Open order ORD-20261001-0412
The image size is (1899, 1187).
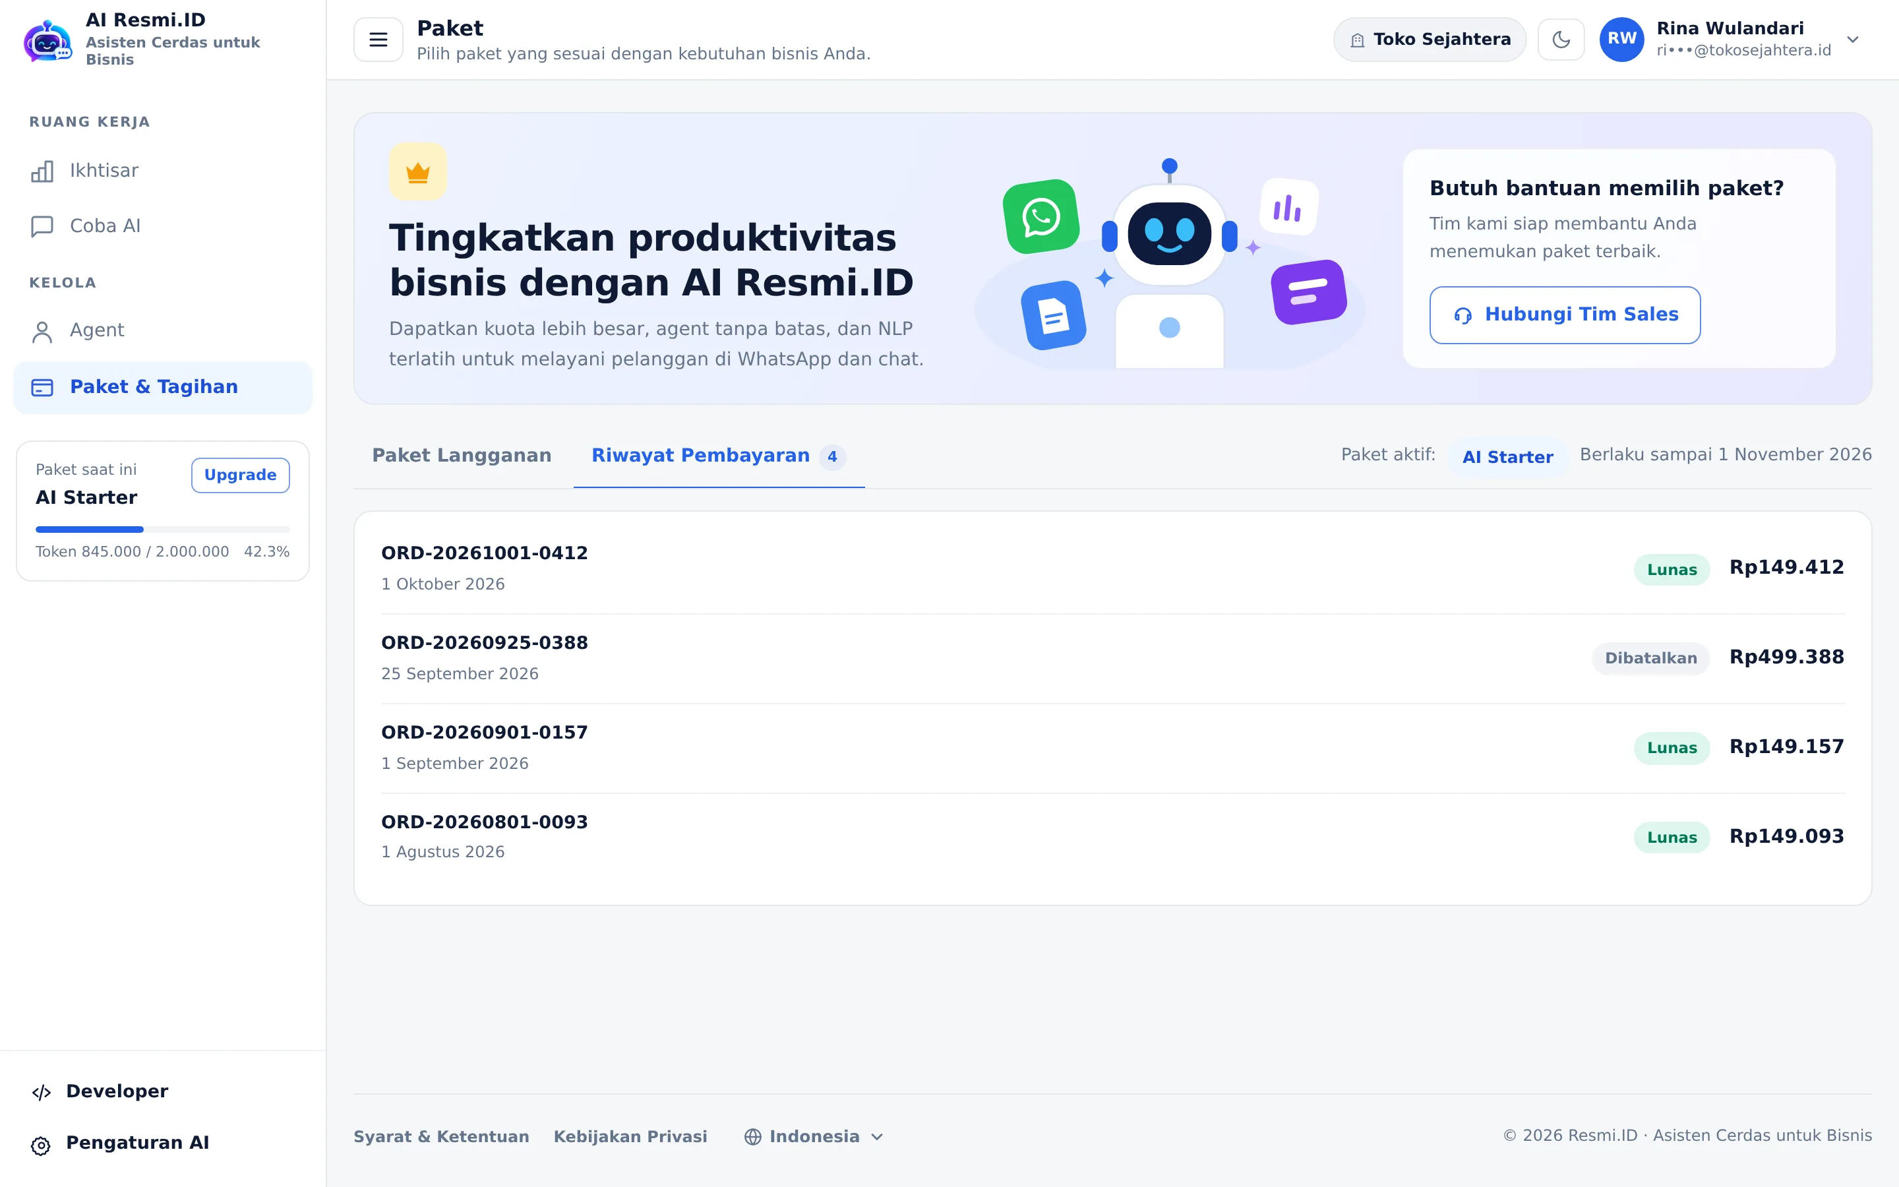pyautogui.click(x=1112, y=568)
